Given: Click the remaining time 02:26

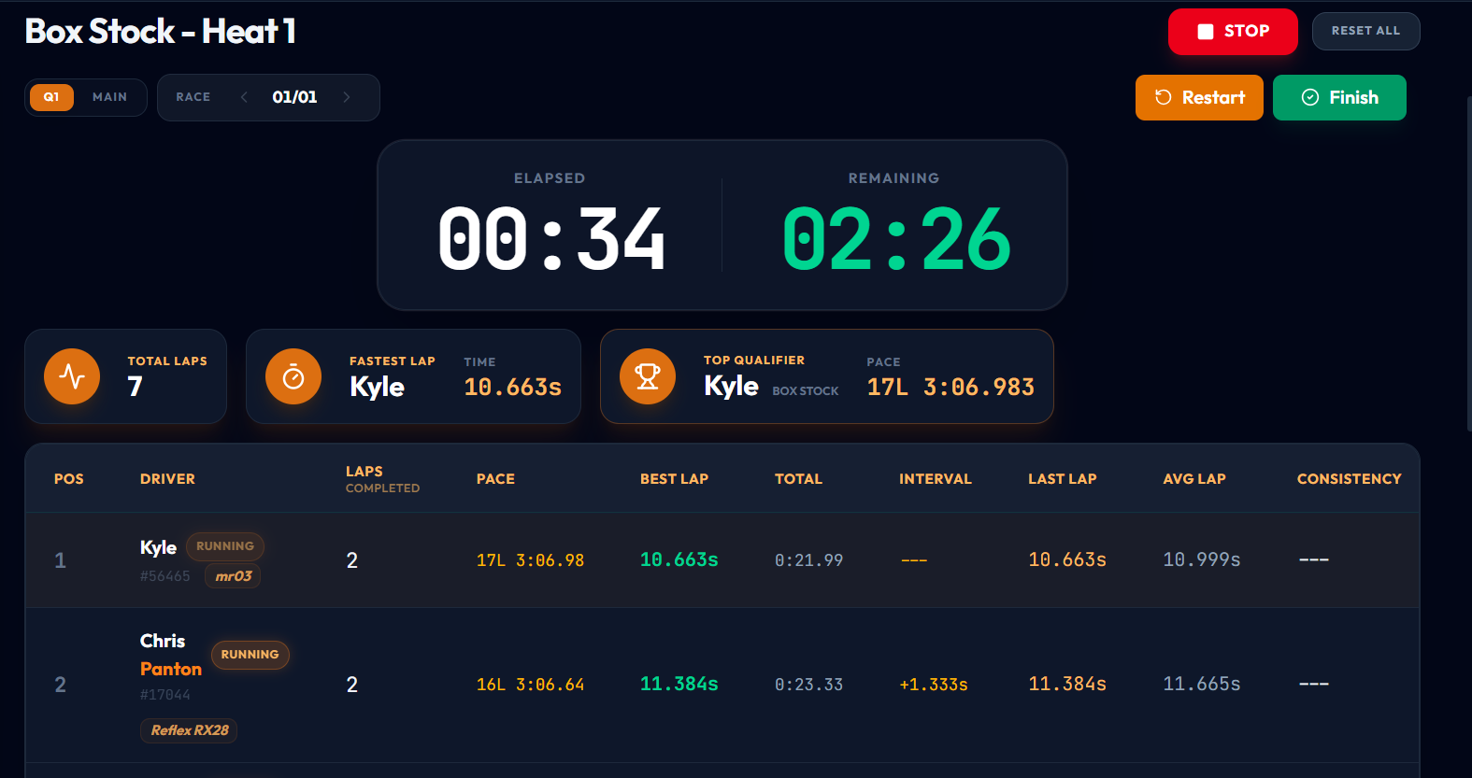Looking at the screenshot, I should pyautogui.click(x=896, y=240).
